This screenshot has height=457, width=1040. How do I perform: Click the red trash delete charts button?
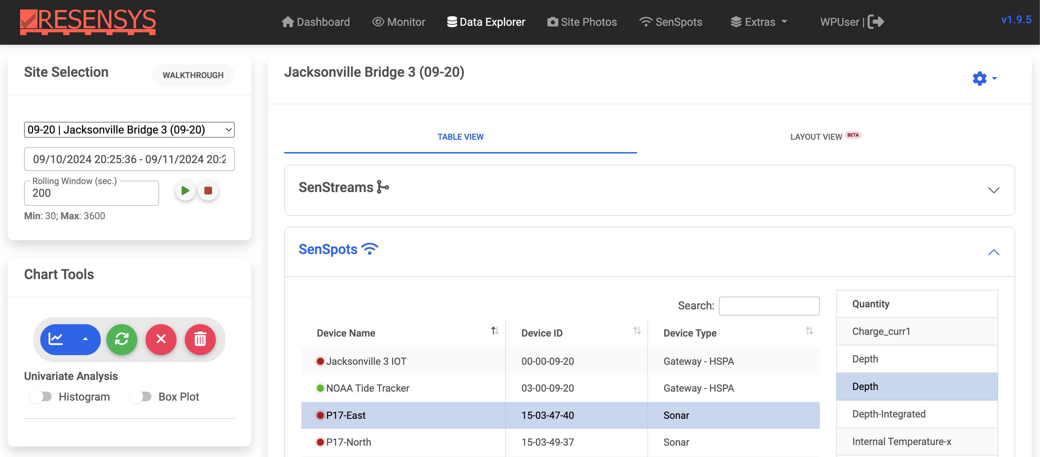point(200,339)
